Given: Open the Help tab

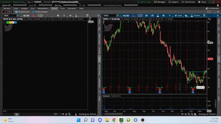Looking at the screenshot, I should [x=81, y=8].
